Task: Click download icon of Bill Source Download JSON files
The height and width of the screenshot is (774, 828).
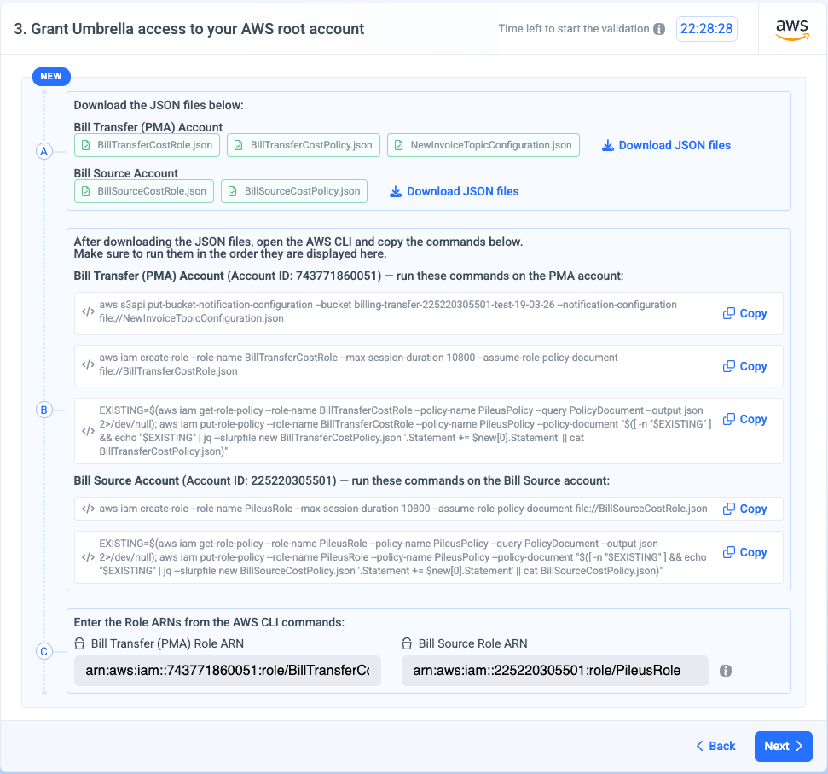Action: point(396,191)
